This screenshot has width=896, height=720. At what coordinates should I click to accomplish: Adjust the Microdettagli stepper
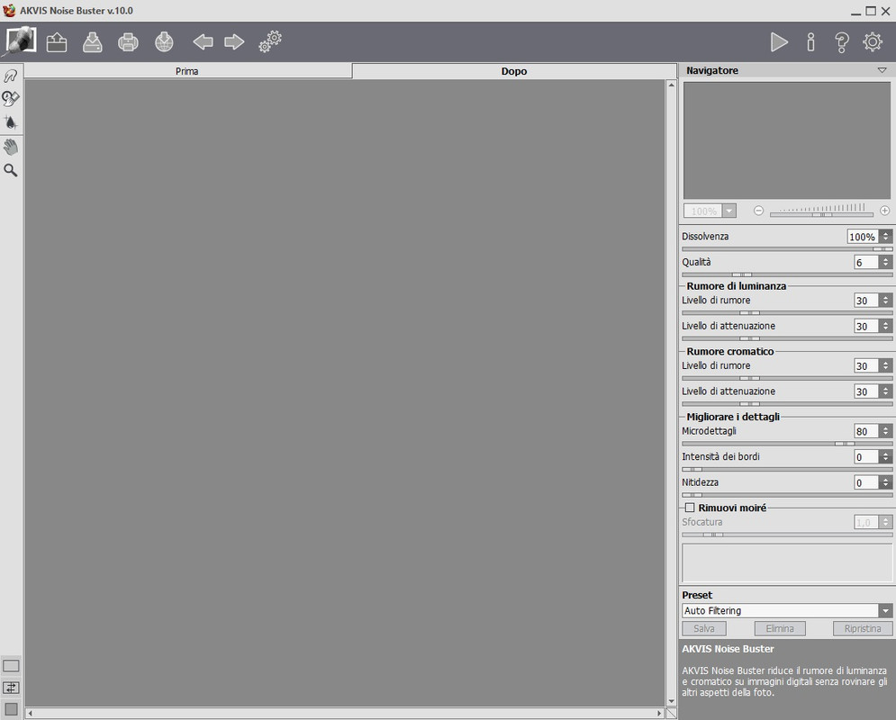click(x=886, y=431)
